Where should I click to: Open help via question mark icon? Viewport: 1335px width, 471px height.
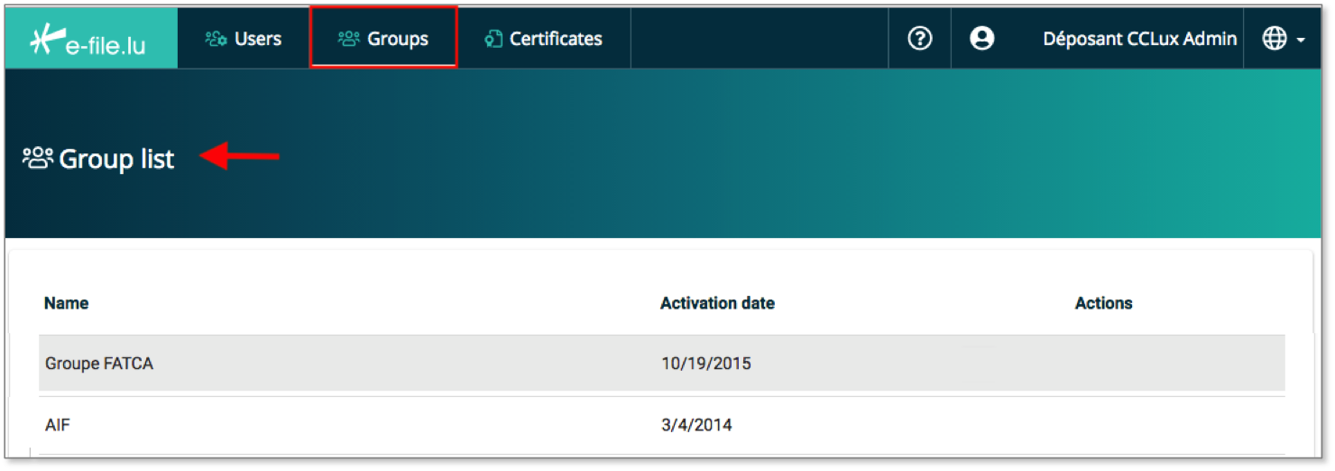click(x=919, y=38)
